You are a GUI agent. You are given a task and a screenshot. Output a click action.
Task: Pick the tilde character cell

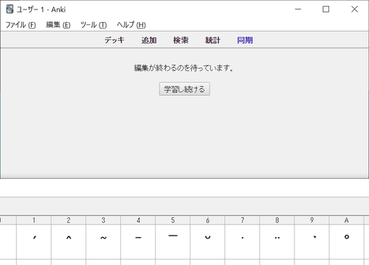[103, 241]
